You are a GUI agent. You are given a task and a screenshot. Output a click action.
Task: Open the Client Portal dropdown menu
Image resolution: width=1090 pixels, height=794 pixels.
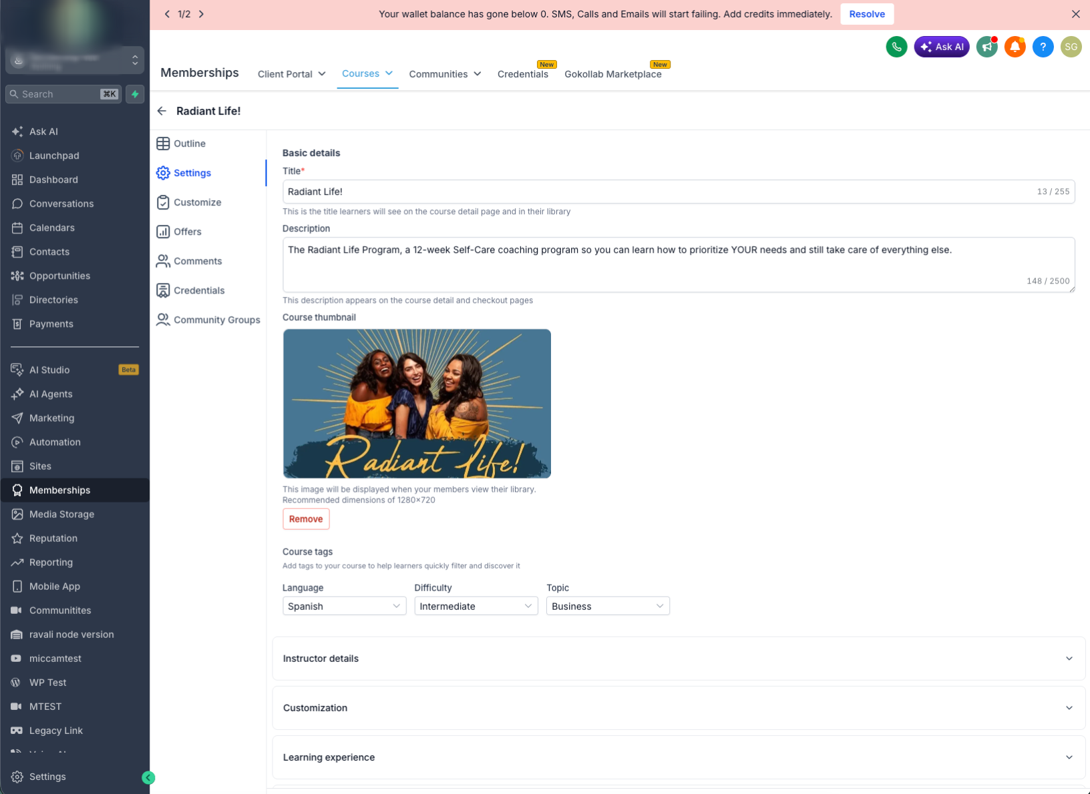pos(292,74)
